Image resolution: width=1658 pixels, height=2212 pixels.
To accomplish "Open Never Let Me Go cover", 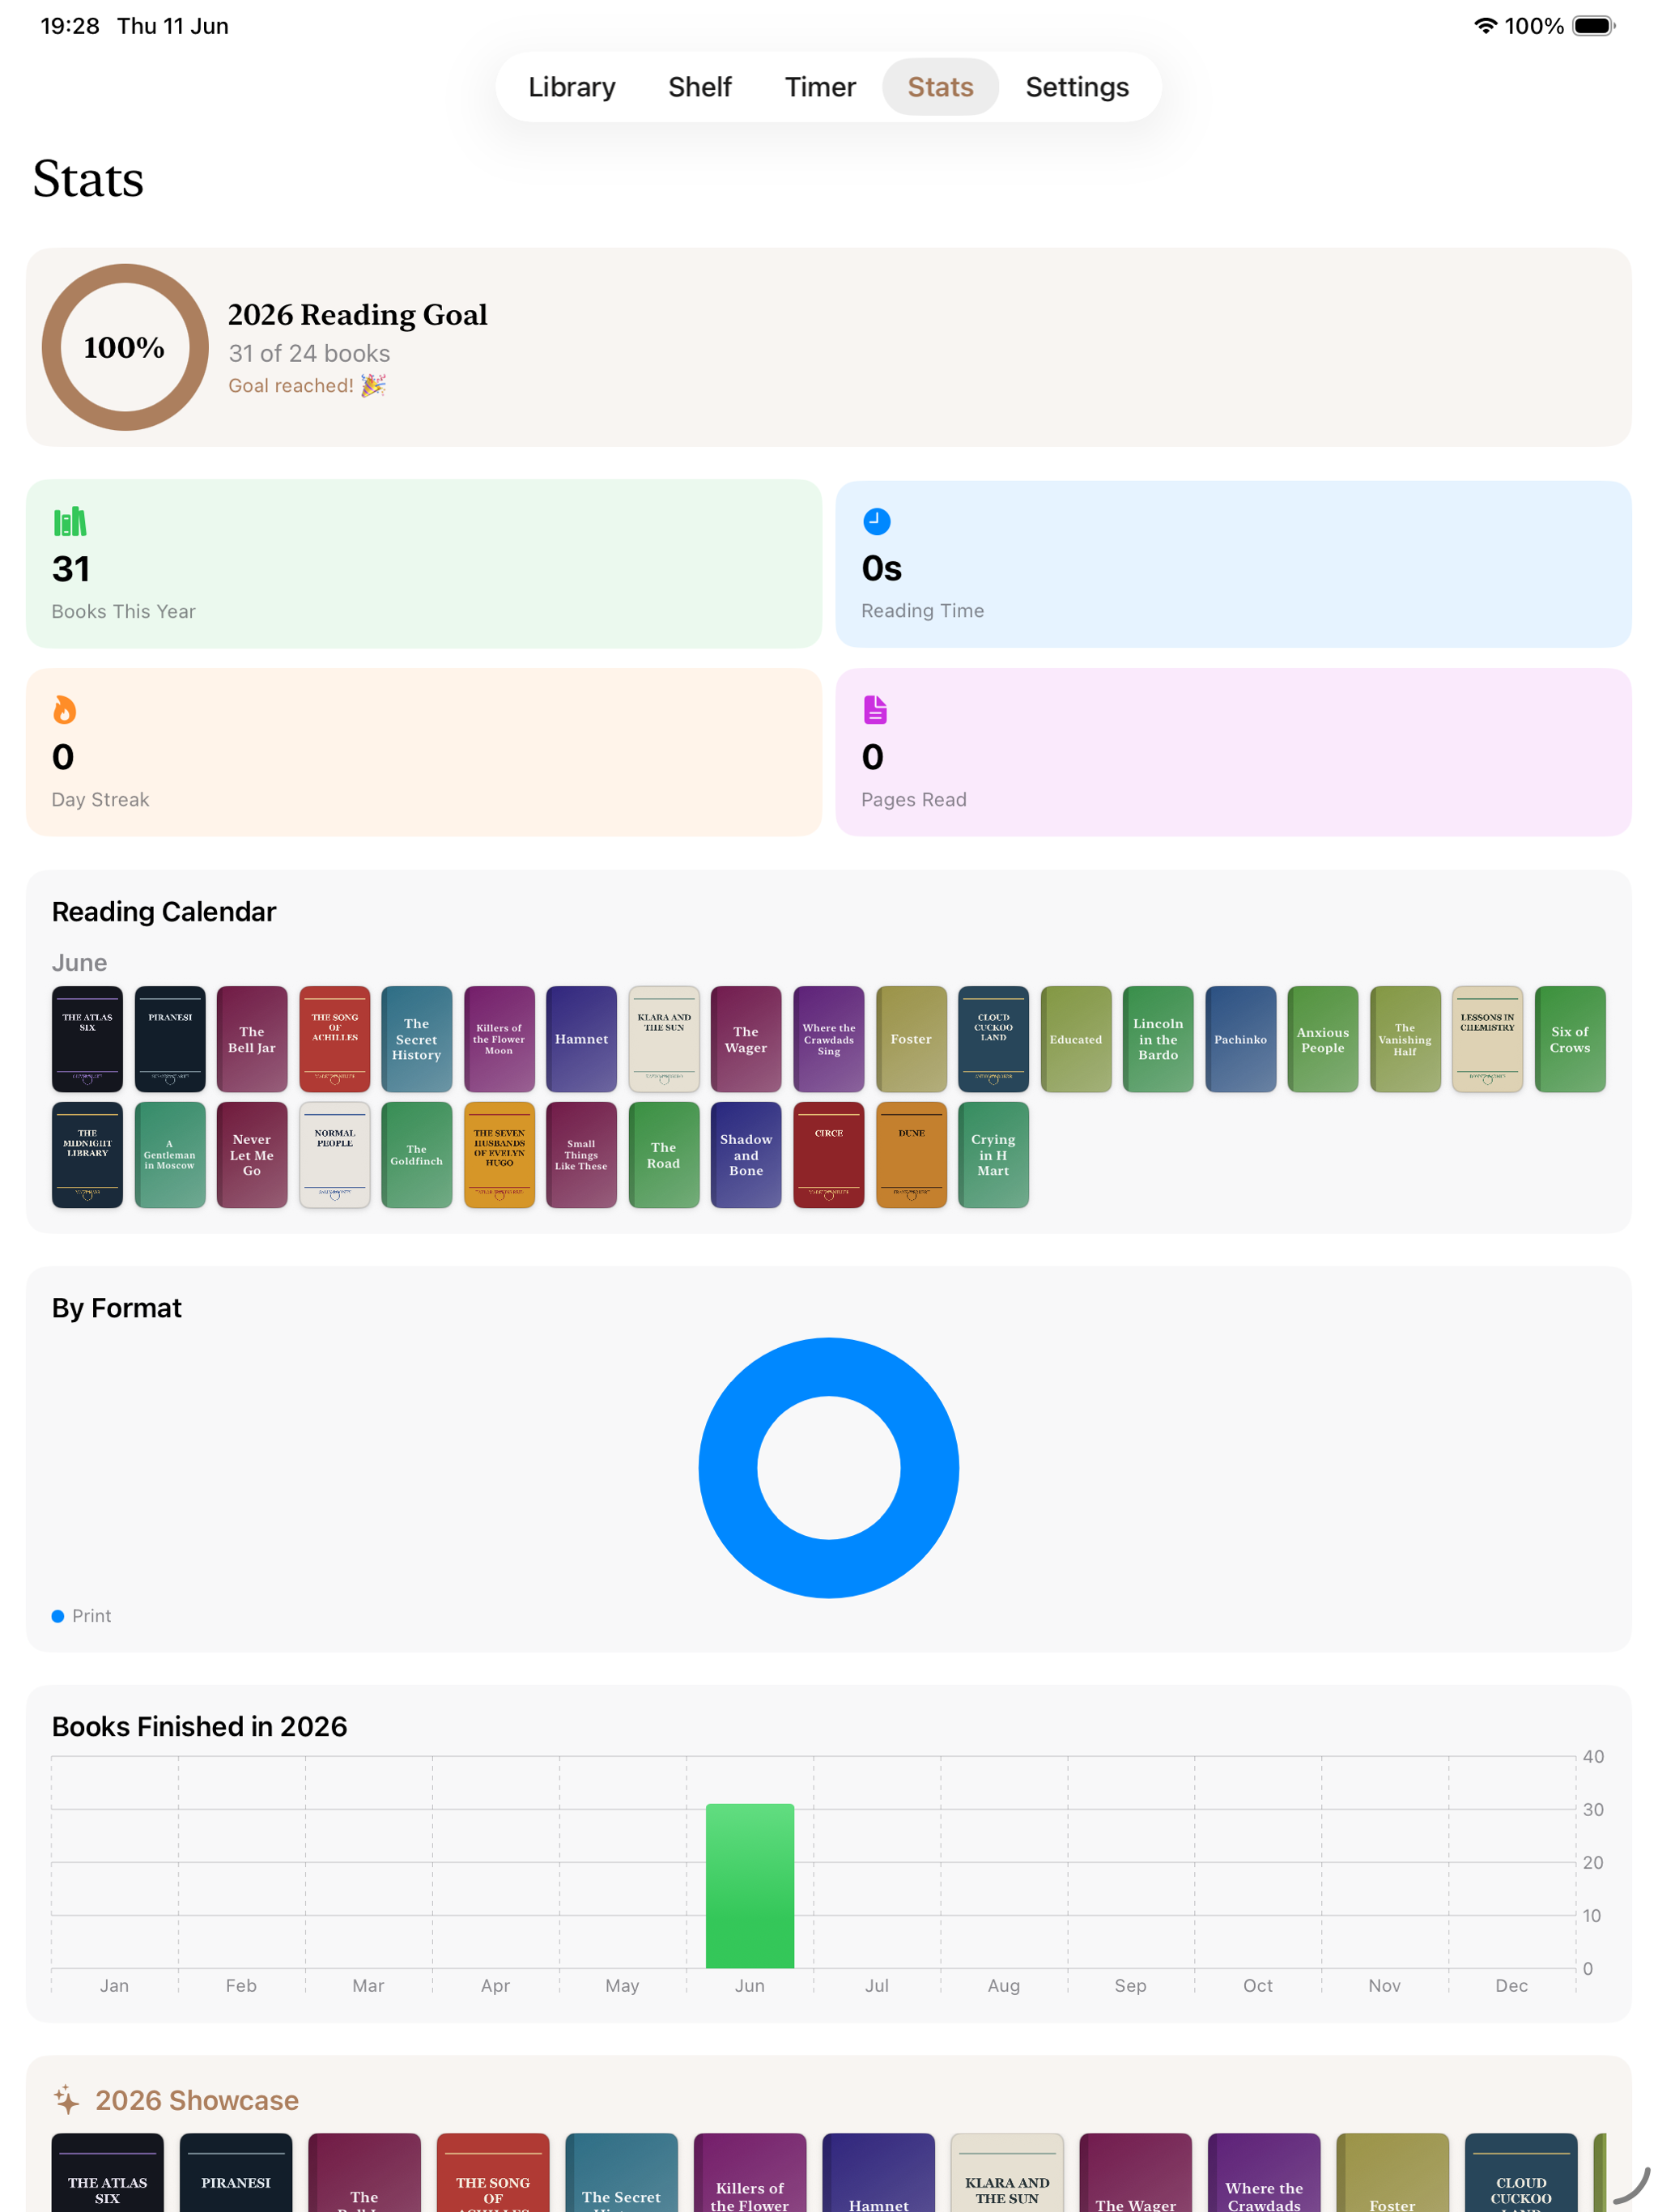I will click(x=252, y=1155).
